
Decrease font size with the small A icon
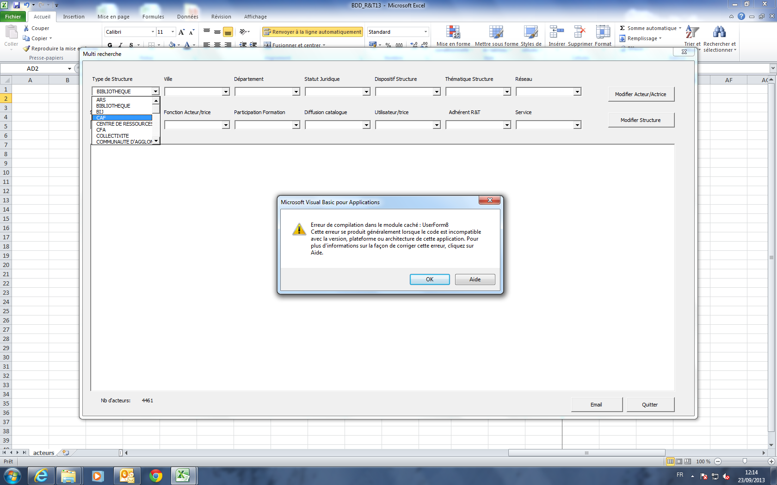click(191, 32)
